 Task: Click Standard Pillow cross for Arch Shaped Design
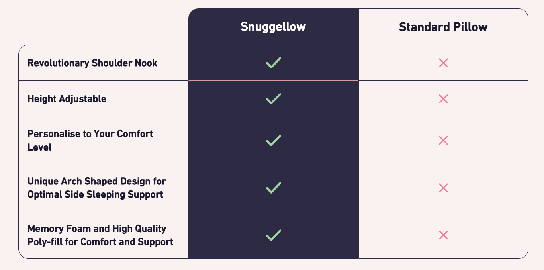443,188
